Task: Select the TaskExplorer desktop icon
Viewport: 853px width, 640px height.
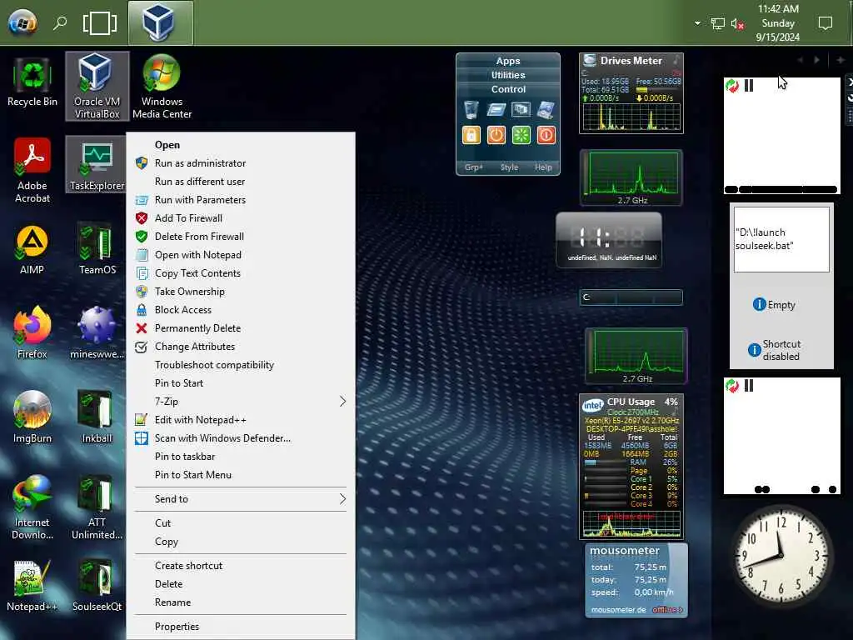Action: pyautogui.click(x=97, y=164)
